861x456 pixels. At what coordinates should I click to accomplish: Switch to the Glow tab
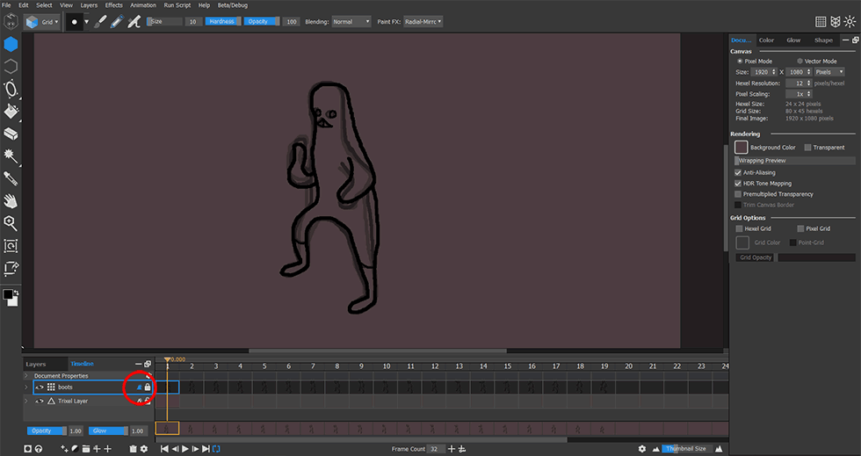tap(793, 40)
